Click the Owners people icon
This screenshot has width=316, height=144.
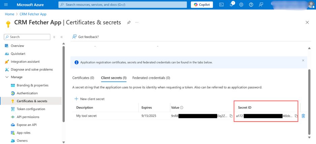click(13, 141)
